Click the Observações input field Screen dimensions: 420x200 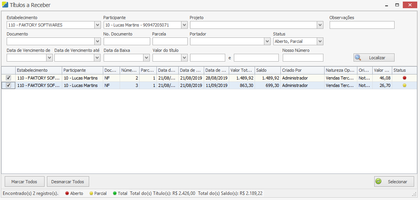coord(362,25)
